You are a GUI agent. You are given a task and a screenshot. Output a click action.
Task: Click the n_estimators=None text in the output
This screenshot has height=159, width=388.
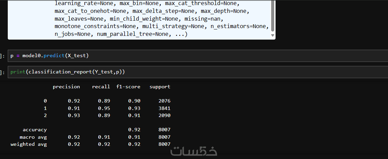239,26
